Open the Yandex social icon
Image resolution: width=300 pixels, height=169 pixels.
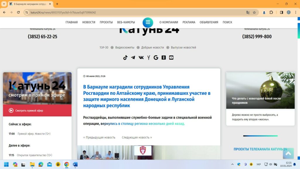tap(149, 58)
